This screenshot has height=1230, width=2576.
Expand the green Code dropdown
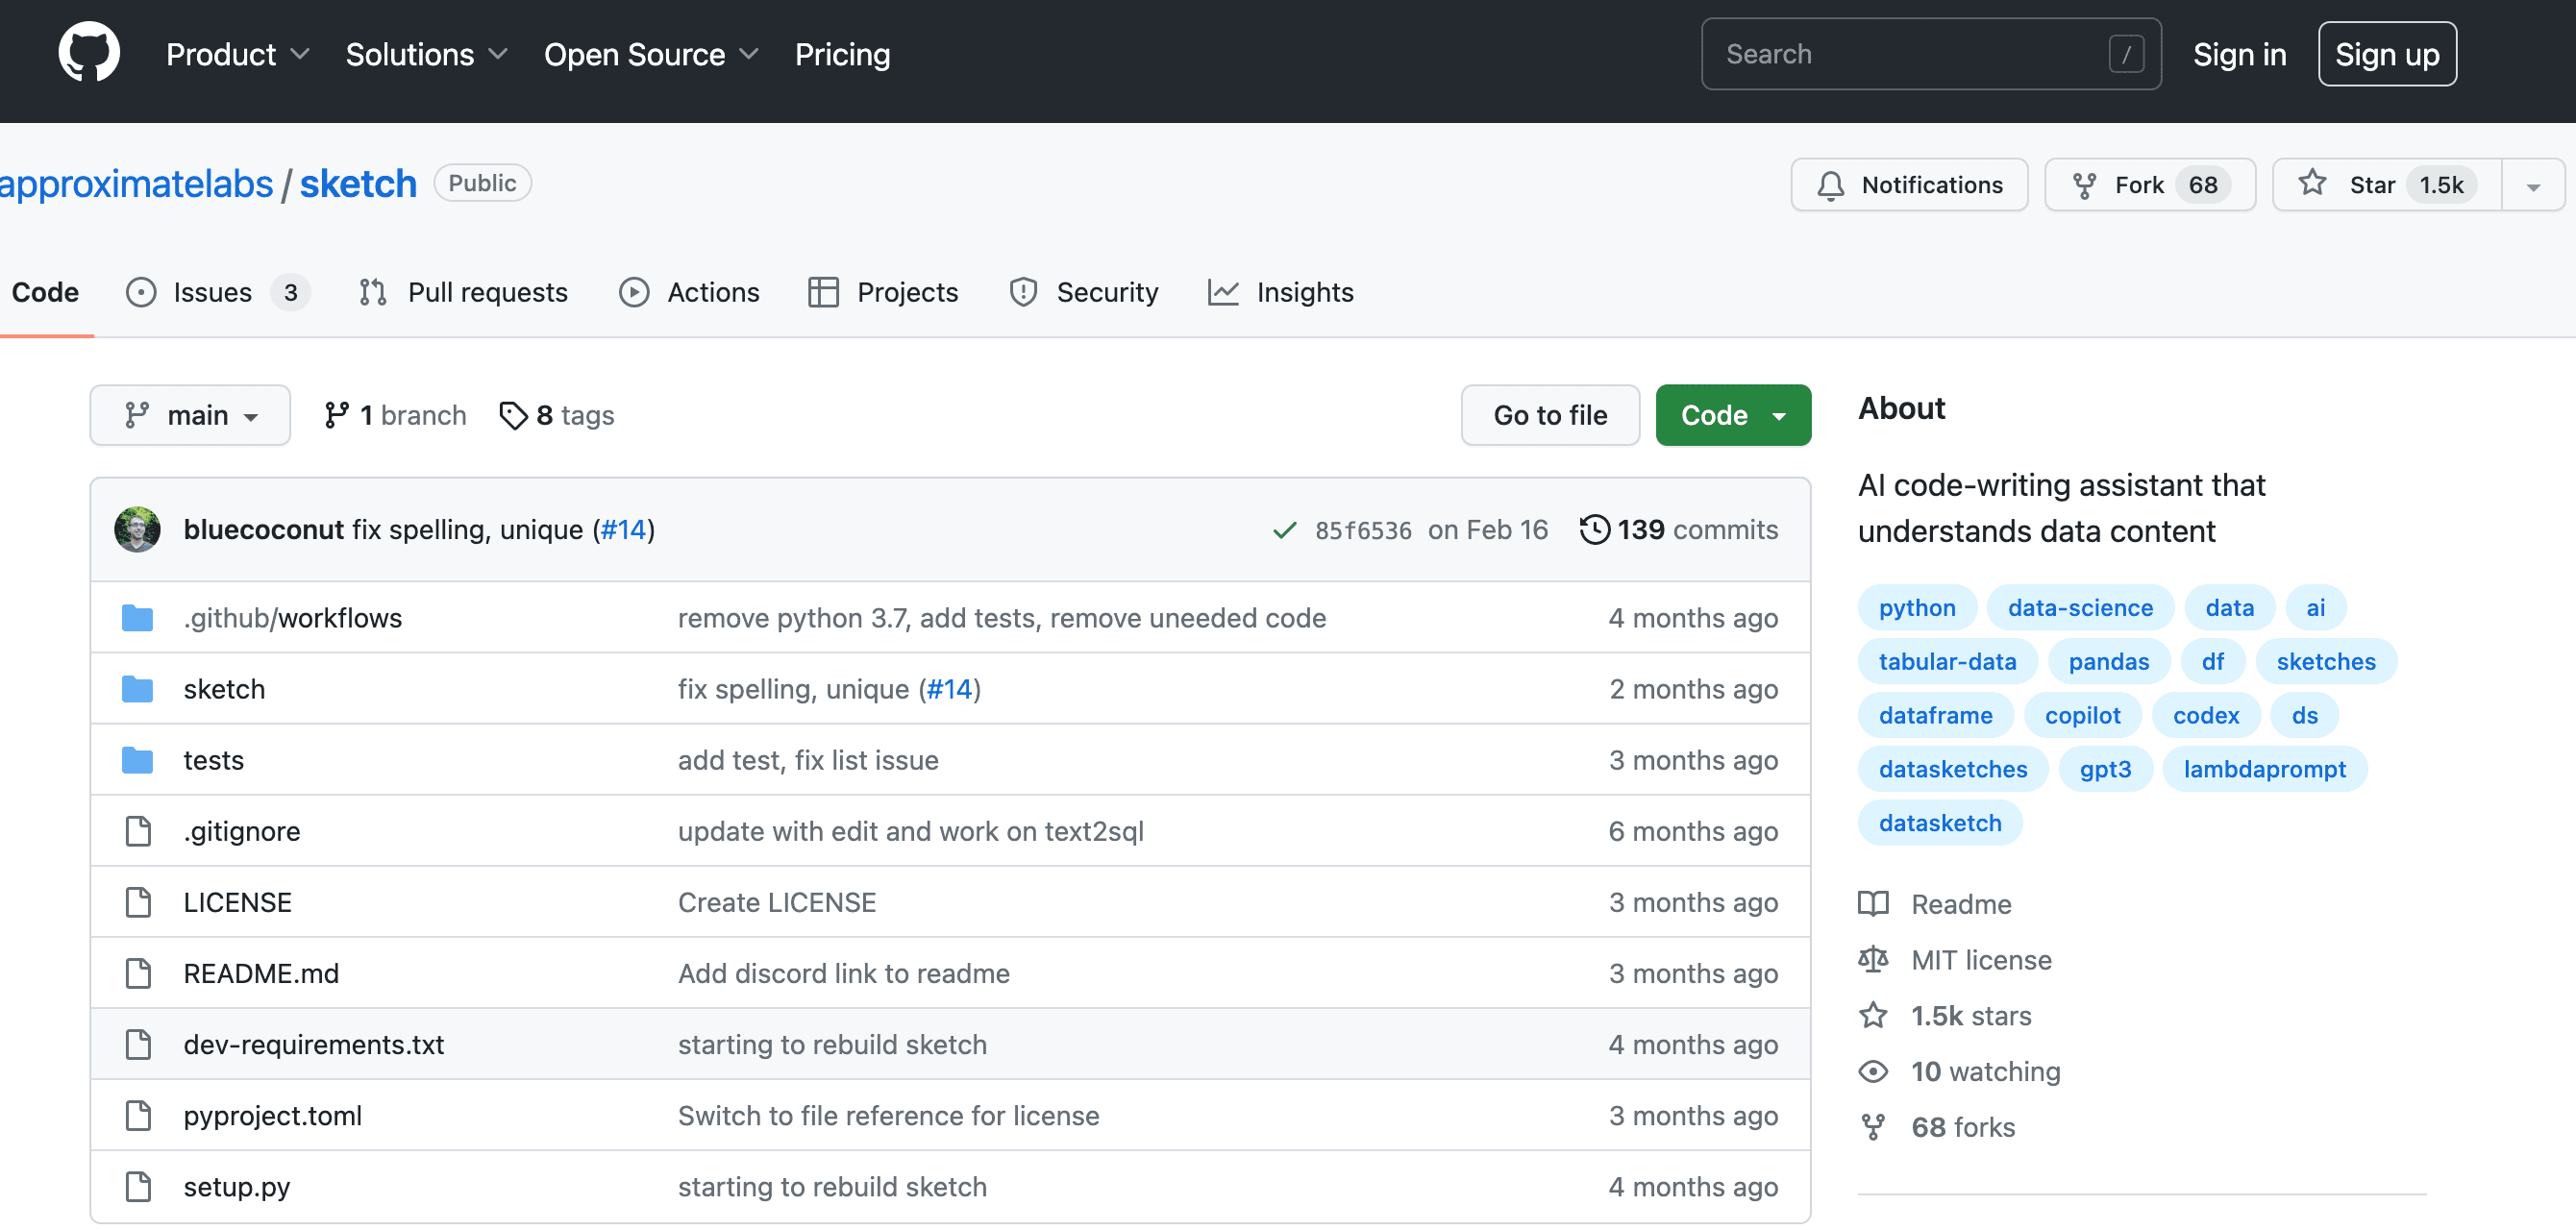click(x=1732, y=415)
